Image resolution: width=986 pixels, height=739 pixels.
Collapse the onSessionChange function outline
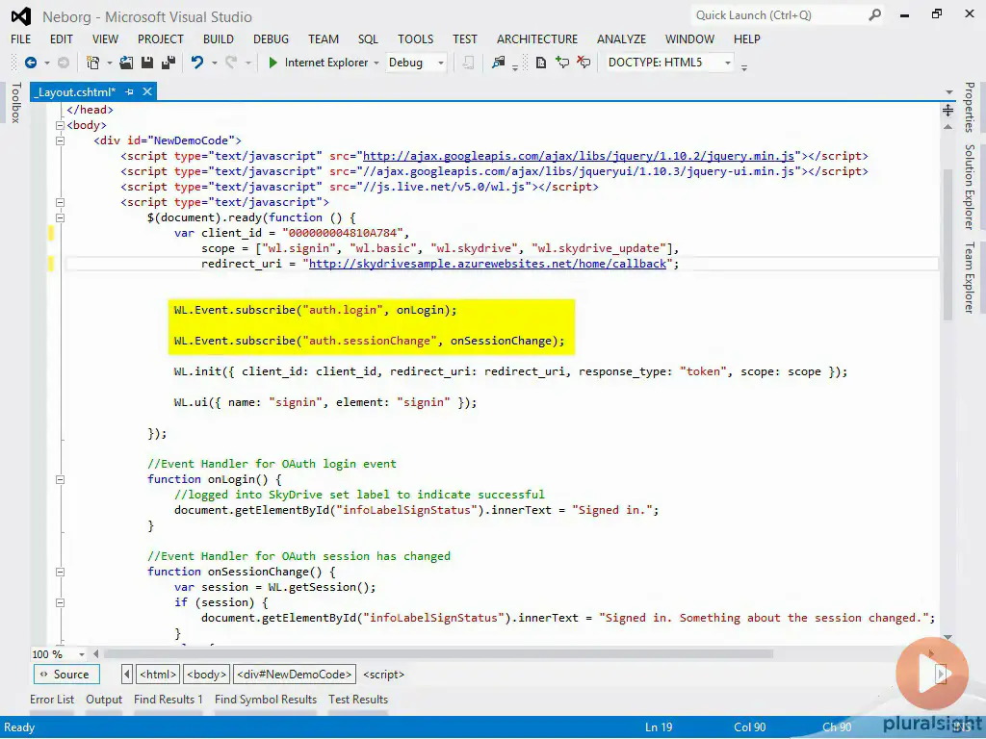(x=61, y=572)
